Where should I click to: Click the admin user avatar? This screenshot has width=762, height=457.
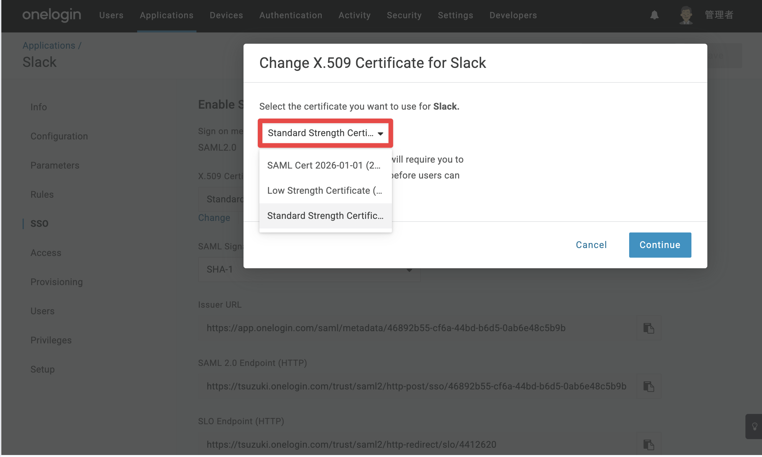[686, 15]
